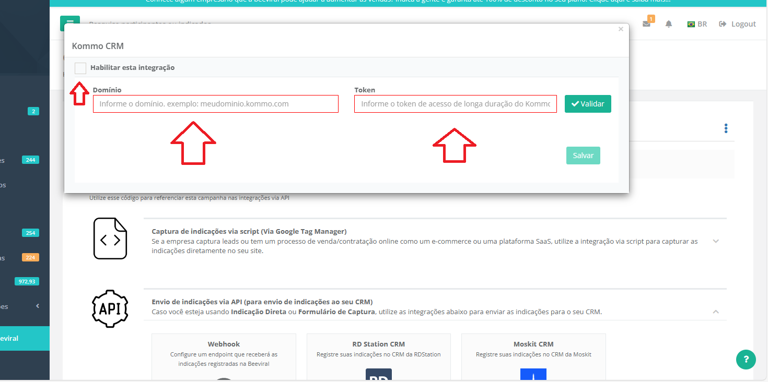Viewport: 768px width, 382px height.
Task: Click the Validar button
Action: (588, 104)
